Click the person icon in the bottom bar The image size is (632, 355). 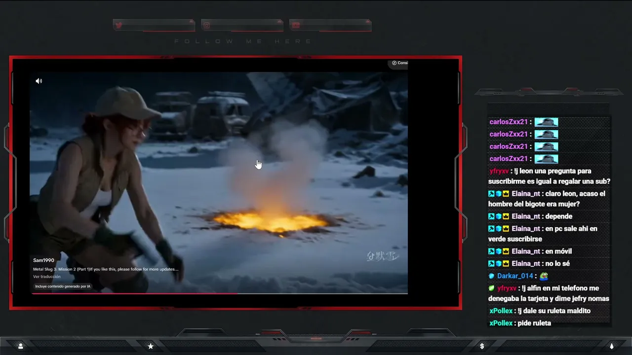pyautogui.click(x=21, y=346)
